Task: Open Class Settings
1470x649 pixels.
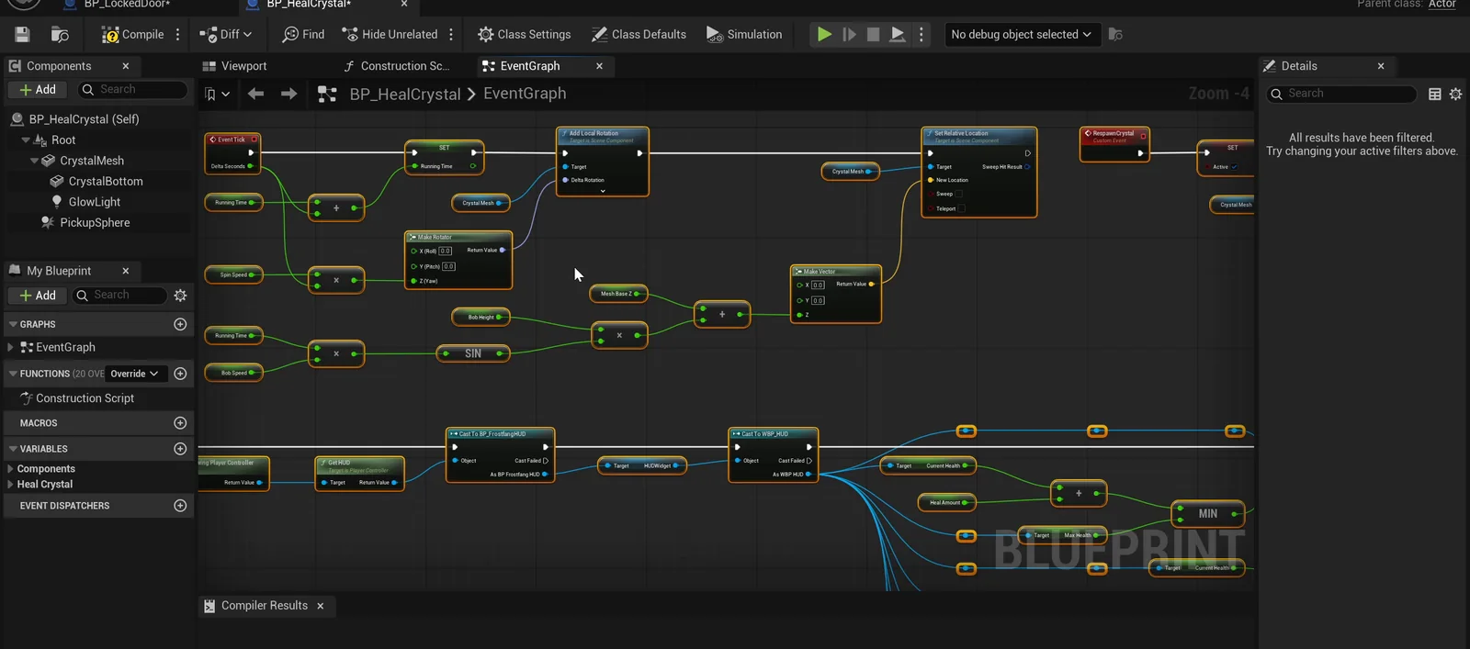Action: coord(524,35)
